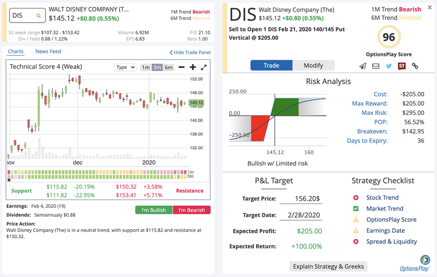Image resolution: width=437 pixels, height=277 pixels.
Task: Dismiss trend bars with small x icon
Action: point(9,180)
